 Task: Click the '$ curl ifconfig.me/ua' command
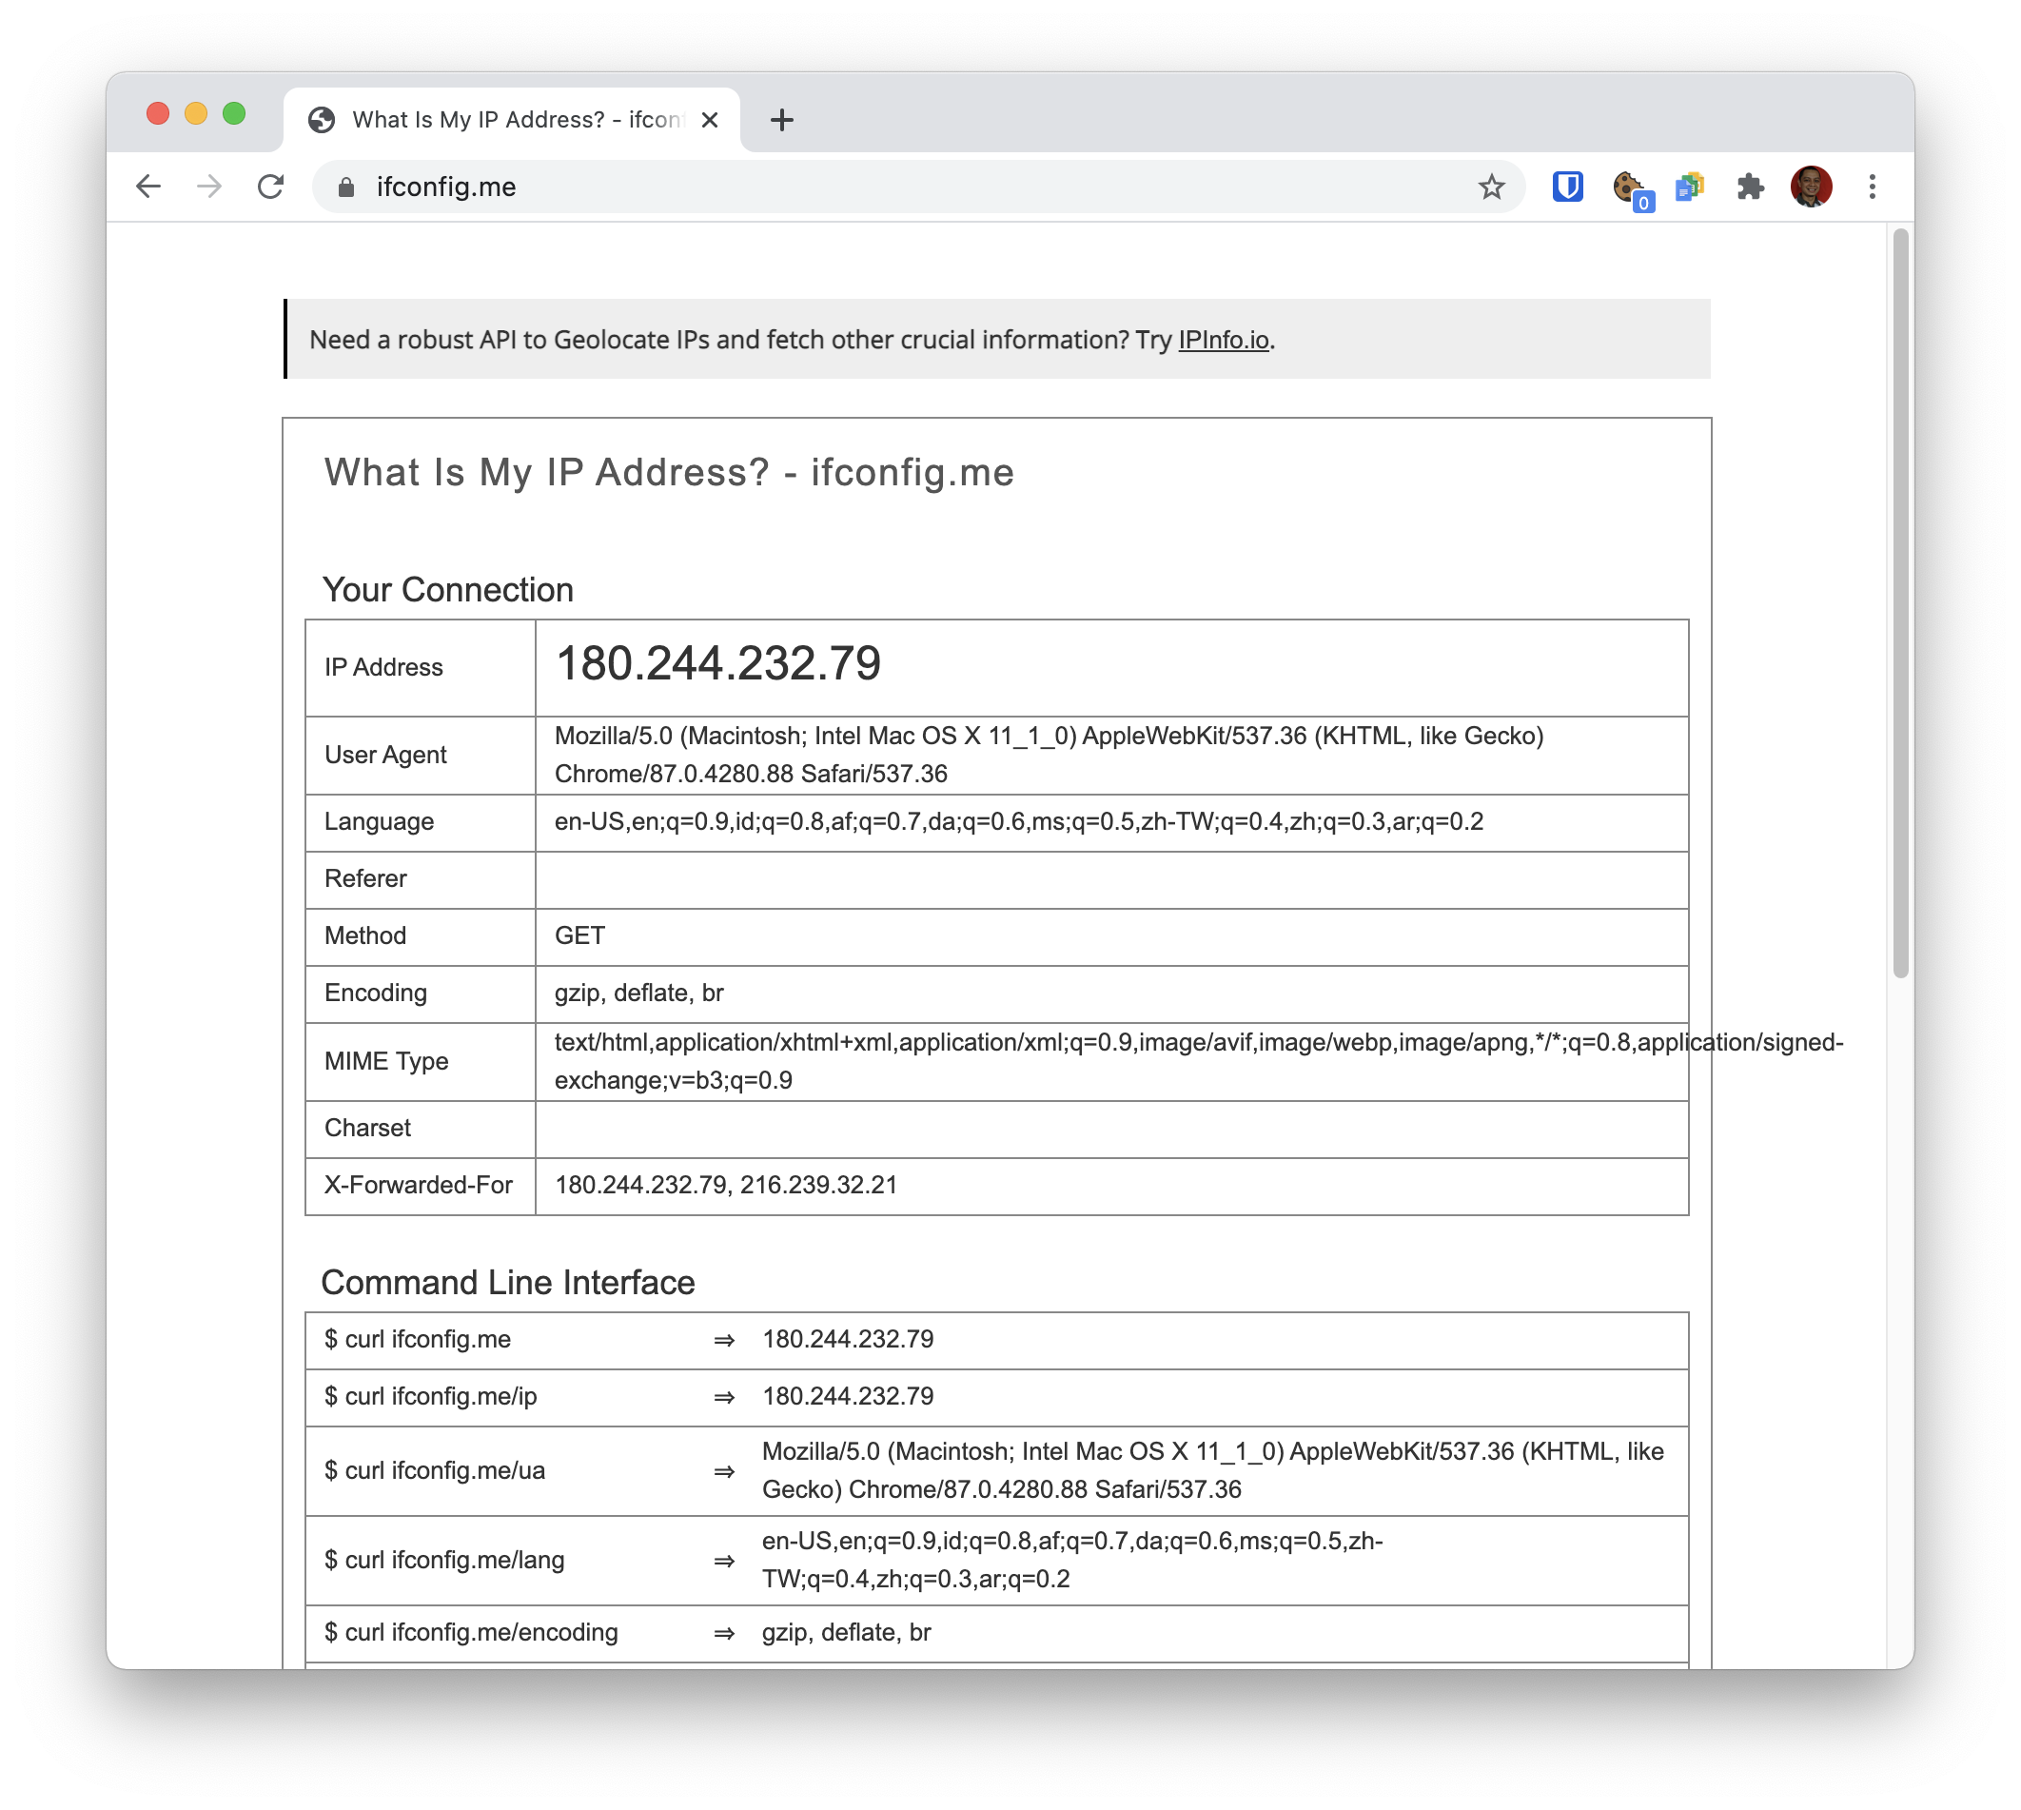tap(435, 1471)
